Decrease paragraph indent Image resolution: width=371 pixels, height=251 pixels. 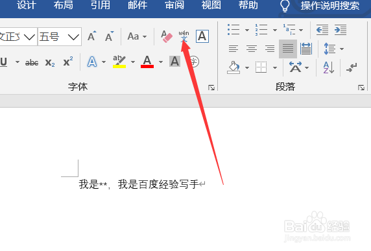[322, 30]
